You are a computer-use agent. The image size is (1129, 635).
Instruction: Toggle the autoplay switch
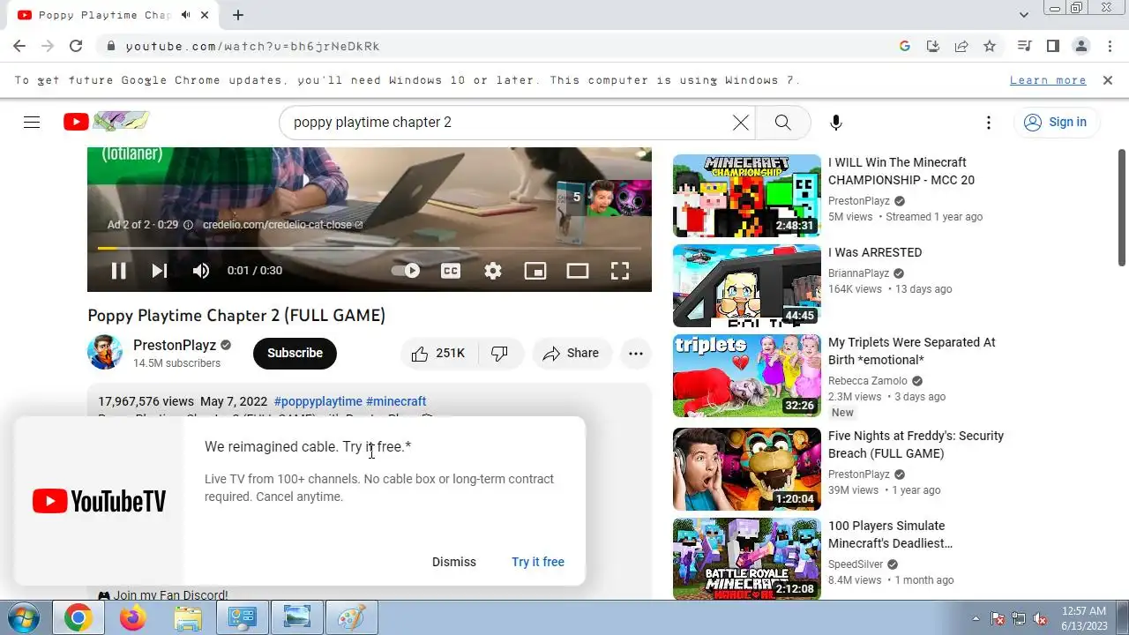point(407,271)
